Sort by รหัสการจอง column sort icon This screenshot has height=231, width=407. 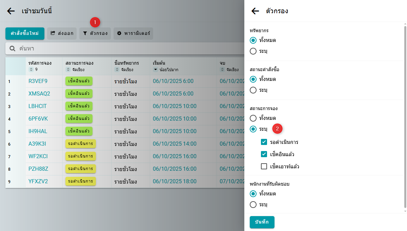[31, 69]
